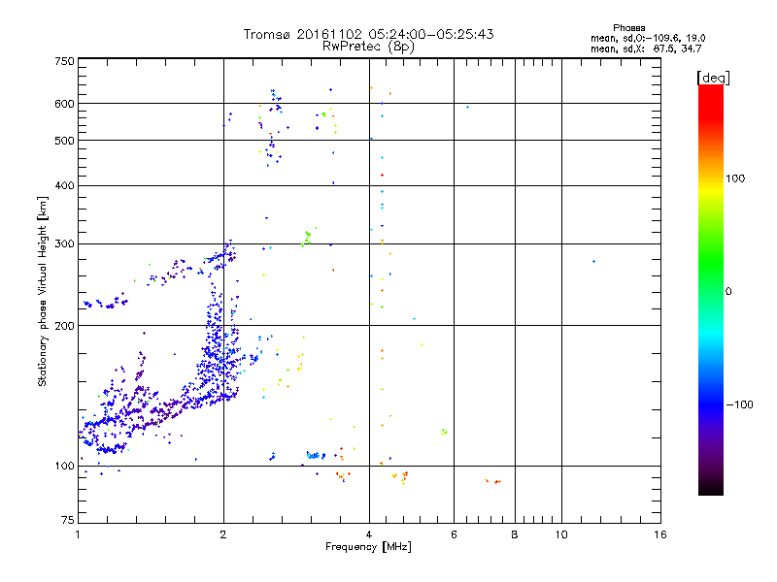Click the x-axis tick label '6'

(x=454, y=534)
